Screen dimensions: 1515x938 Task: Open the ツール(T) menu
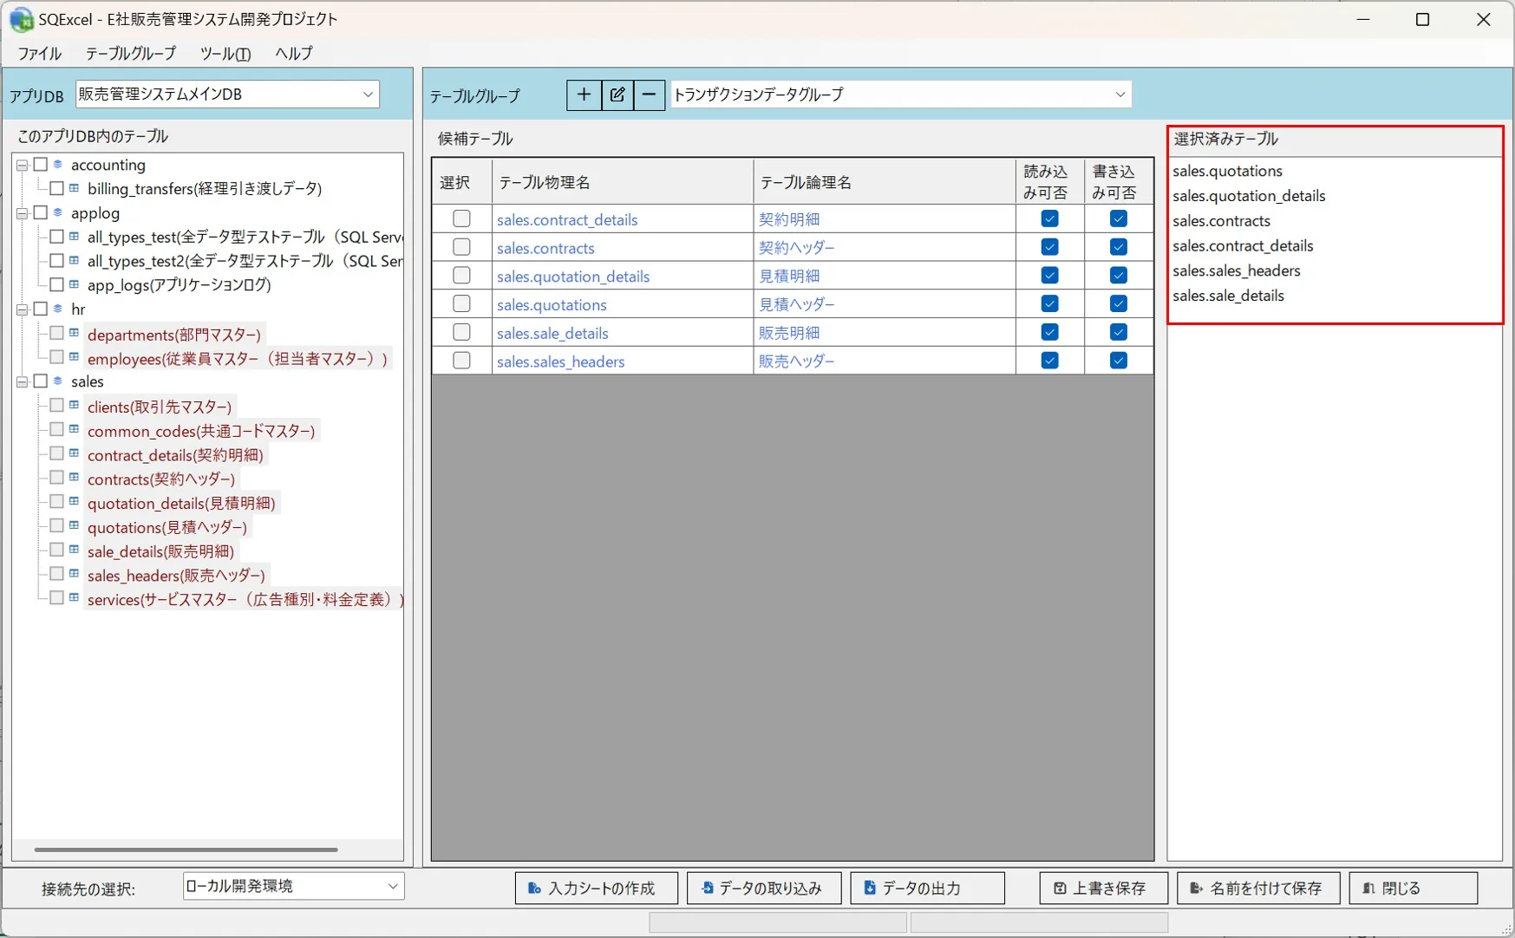point(225,54)
